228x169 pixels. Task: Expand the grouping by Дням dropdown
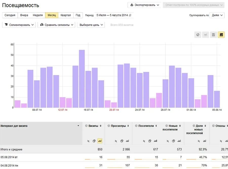217,15
